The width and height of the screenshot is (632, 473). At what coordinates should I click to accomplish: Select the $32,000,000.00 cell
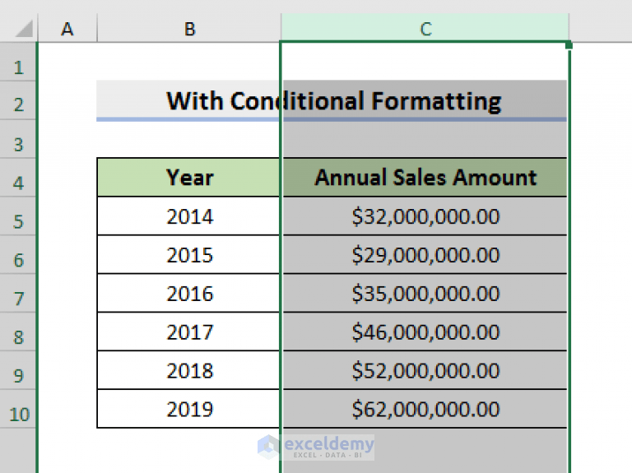[425, 216]
